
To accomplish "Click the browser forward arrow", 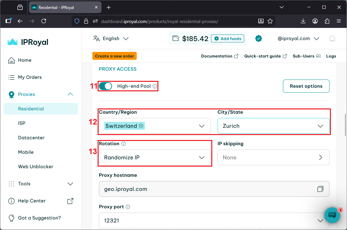I will [x=32, y=21].
